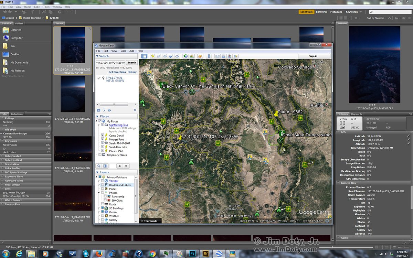
Task: Open the search History link
Action: 132,72
